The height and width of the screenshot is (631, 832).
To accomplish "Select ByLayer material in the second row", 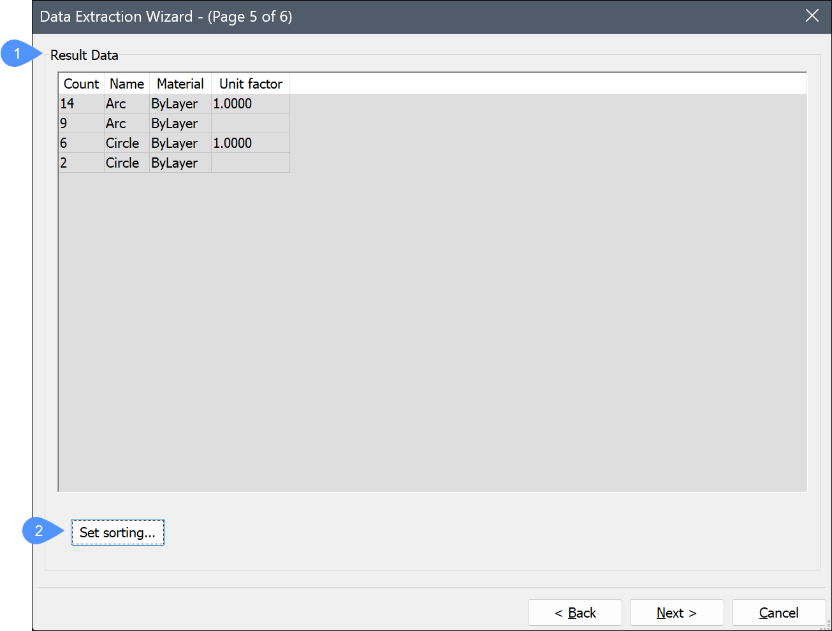I will 174,123.
